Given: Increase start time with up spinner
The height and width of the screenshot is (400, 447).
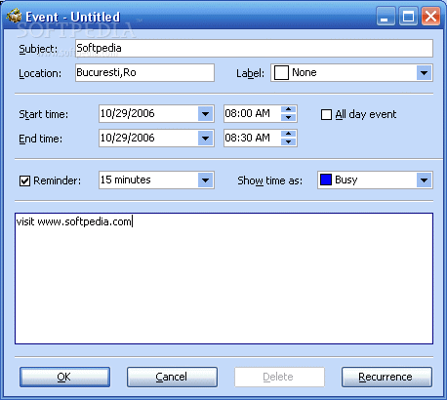Looking at the screenshot, I should (x=288, y=109).
